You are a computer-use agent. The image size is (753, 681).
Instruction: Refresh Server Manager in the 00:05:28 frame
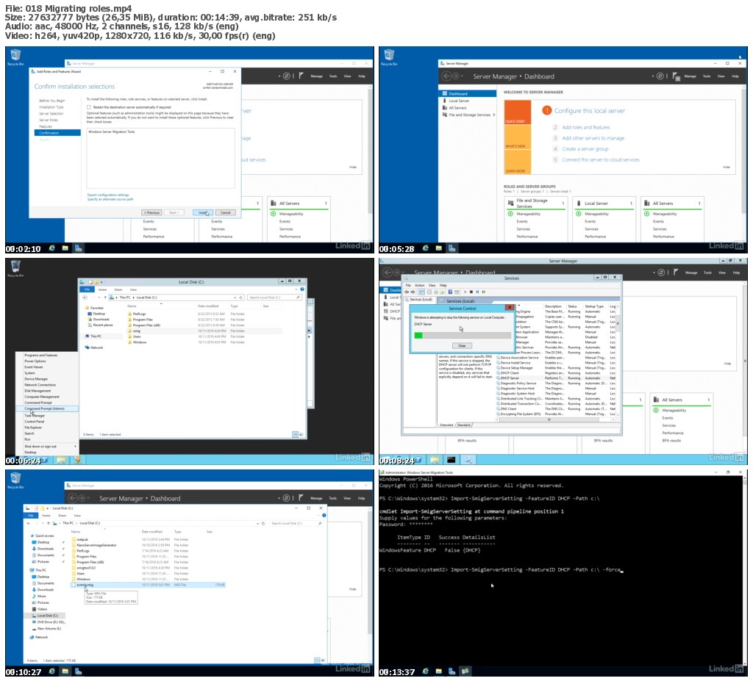[x=660, y=76]
